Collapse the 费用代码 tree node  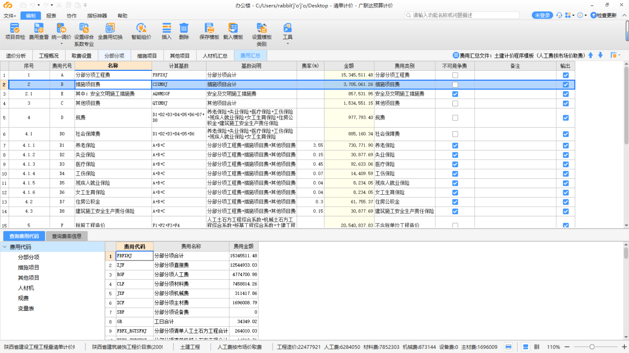[x=5, y=247]
